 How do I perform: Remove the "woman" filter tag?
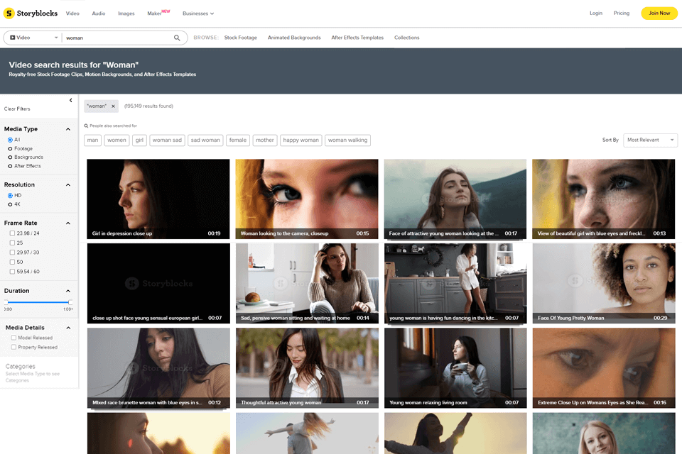[113, 106]
